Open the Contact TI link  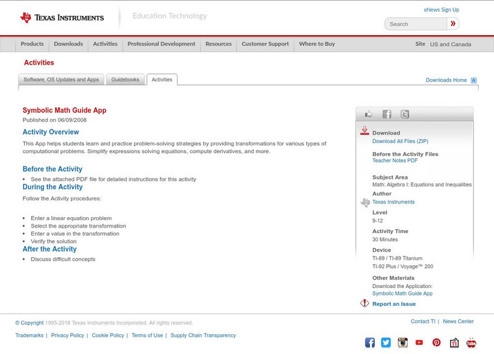(423, 321)
